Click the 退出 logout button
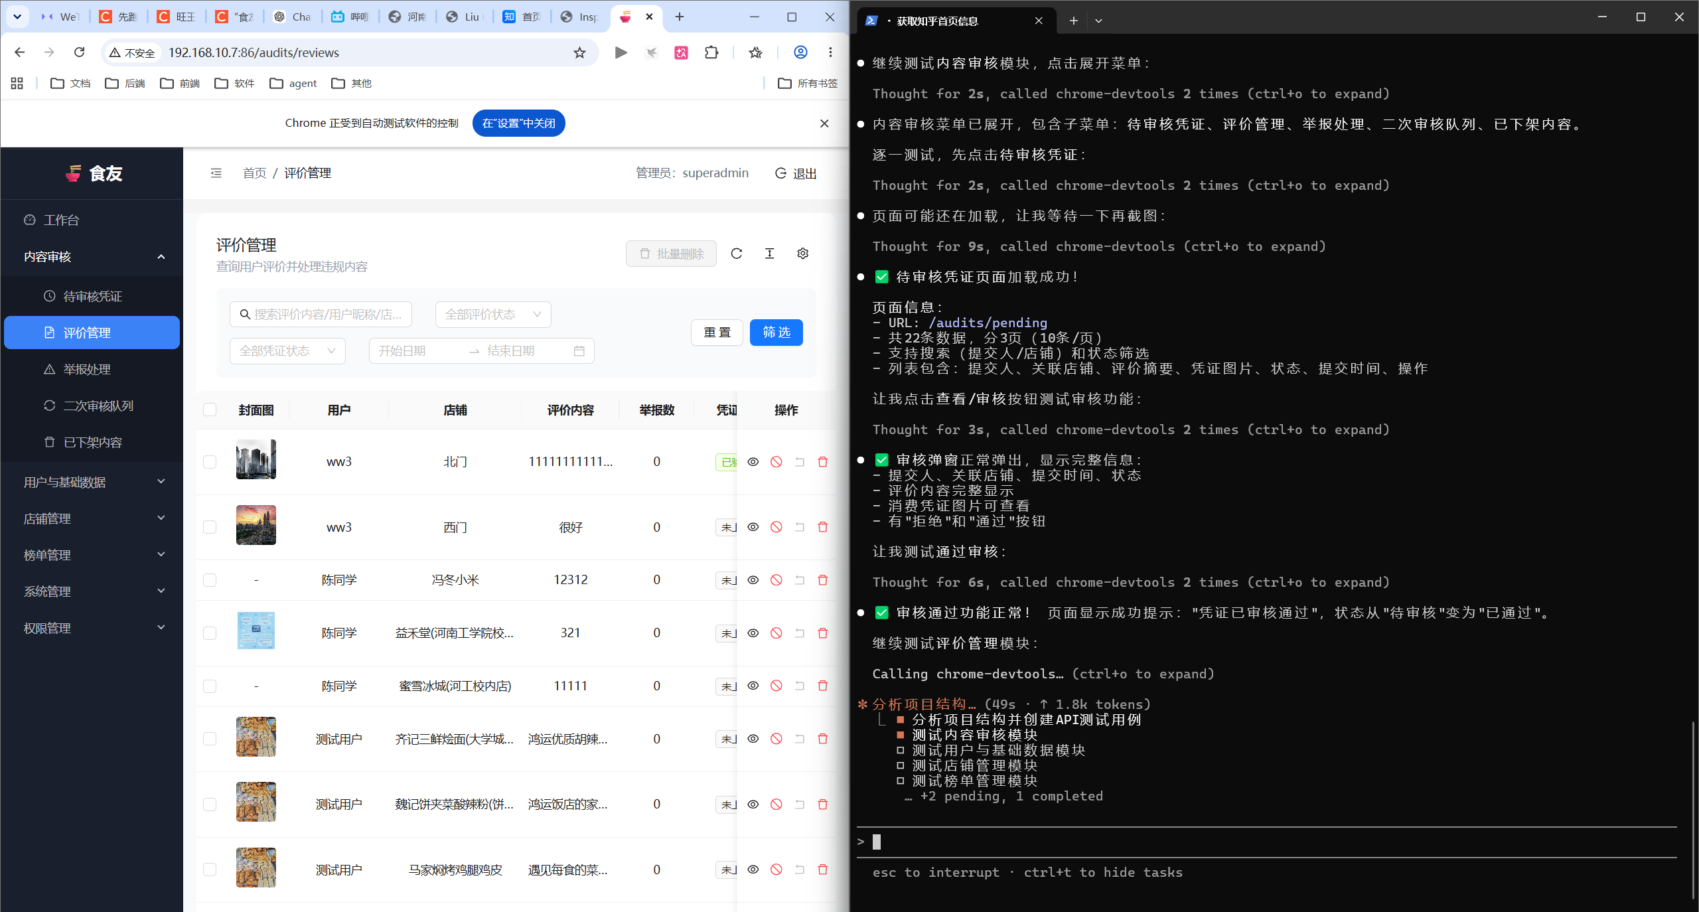1699x912 pixels. (796, 173)
